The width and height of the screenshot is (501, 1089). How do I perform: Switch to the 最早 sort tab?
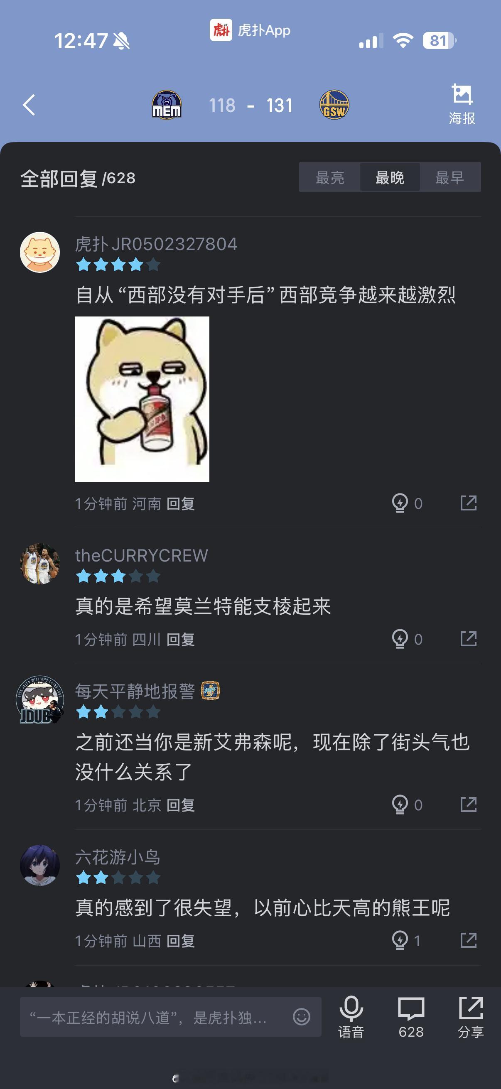click(450, 177)
